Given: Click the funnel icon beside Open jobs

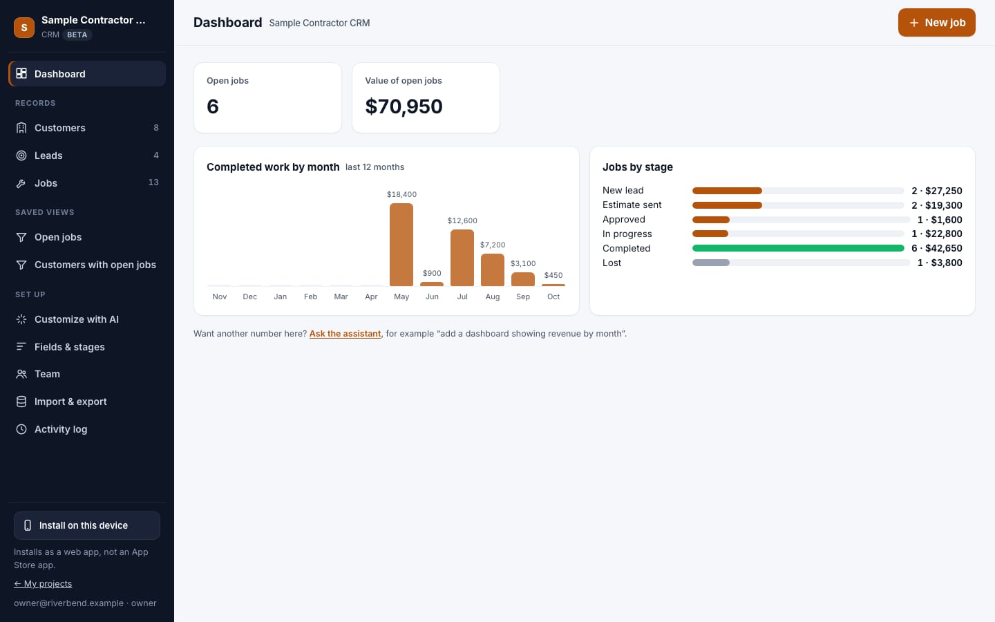Looking at the screenshot, I should pyautogui.click(x=21, y=237).
